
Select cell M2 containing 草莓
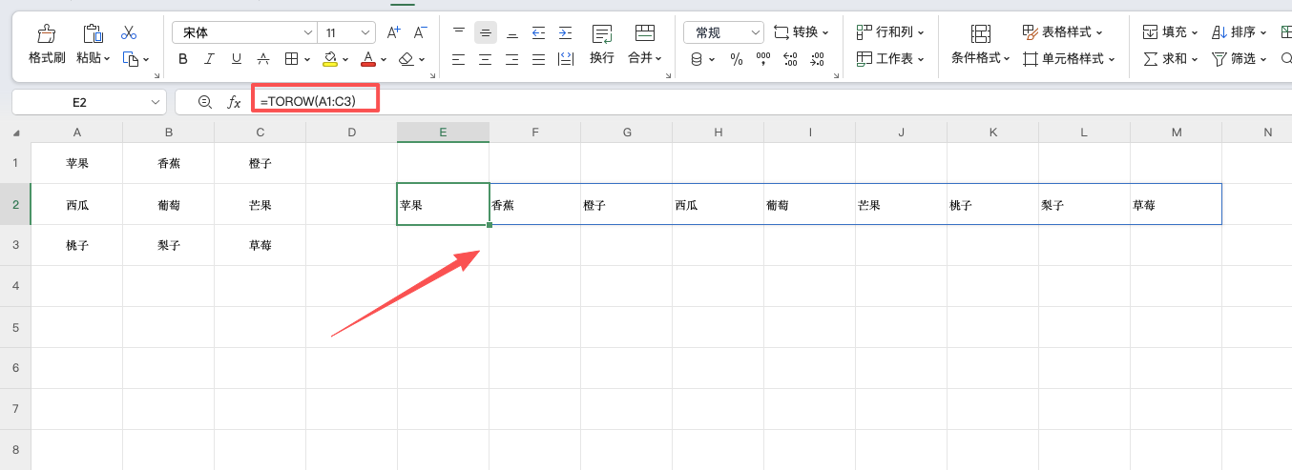(1176, 204)
